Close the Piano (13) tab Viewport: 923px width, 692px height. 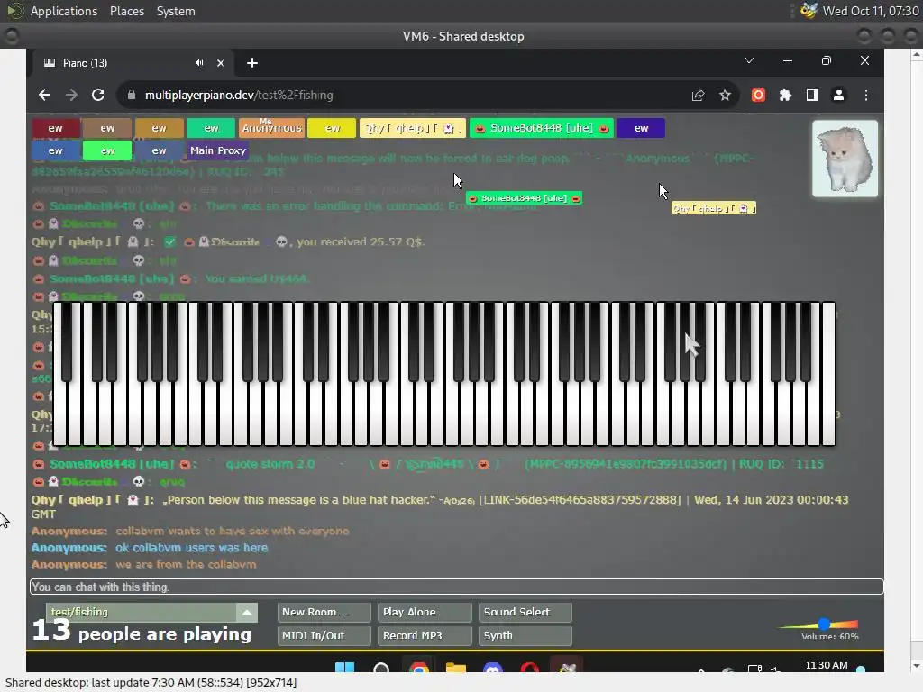(x=220, y=63)
